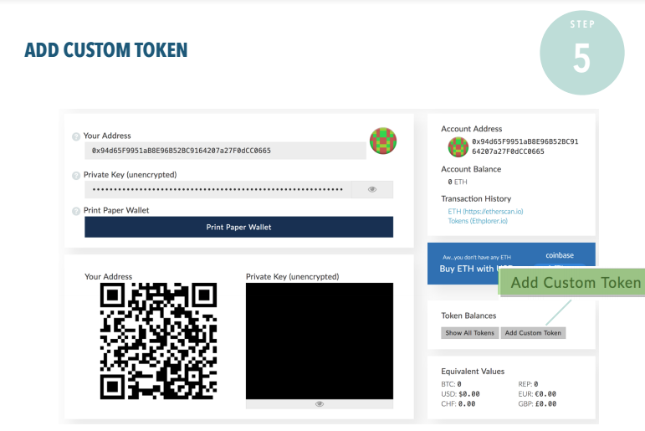Click the Your Address QR code

click(158, 341)
